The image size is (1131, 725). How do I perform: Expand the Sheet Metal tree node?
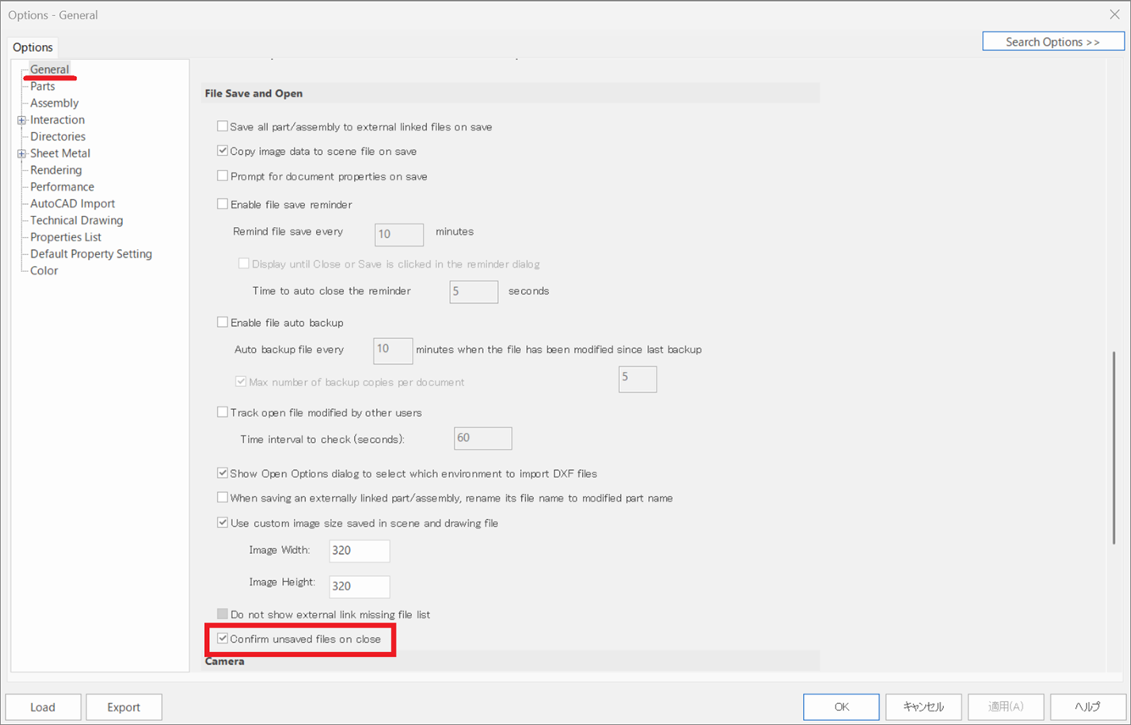tap(22, 153)
